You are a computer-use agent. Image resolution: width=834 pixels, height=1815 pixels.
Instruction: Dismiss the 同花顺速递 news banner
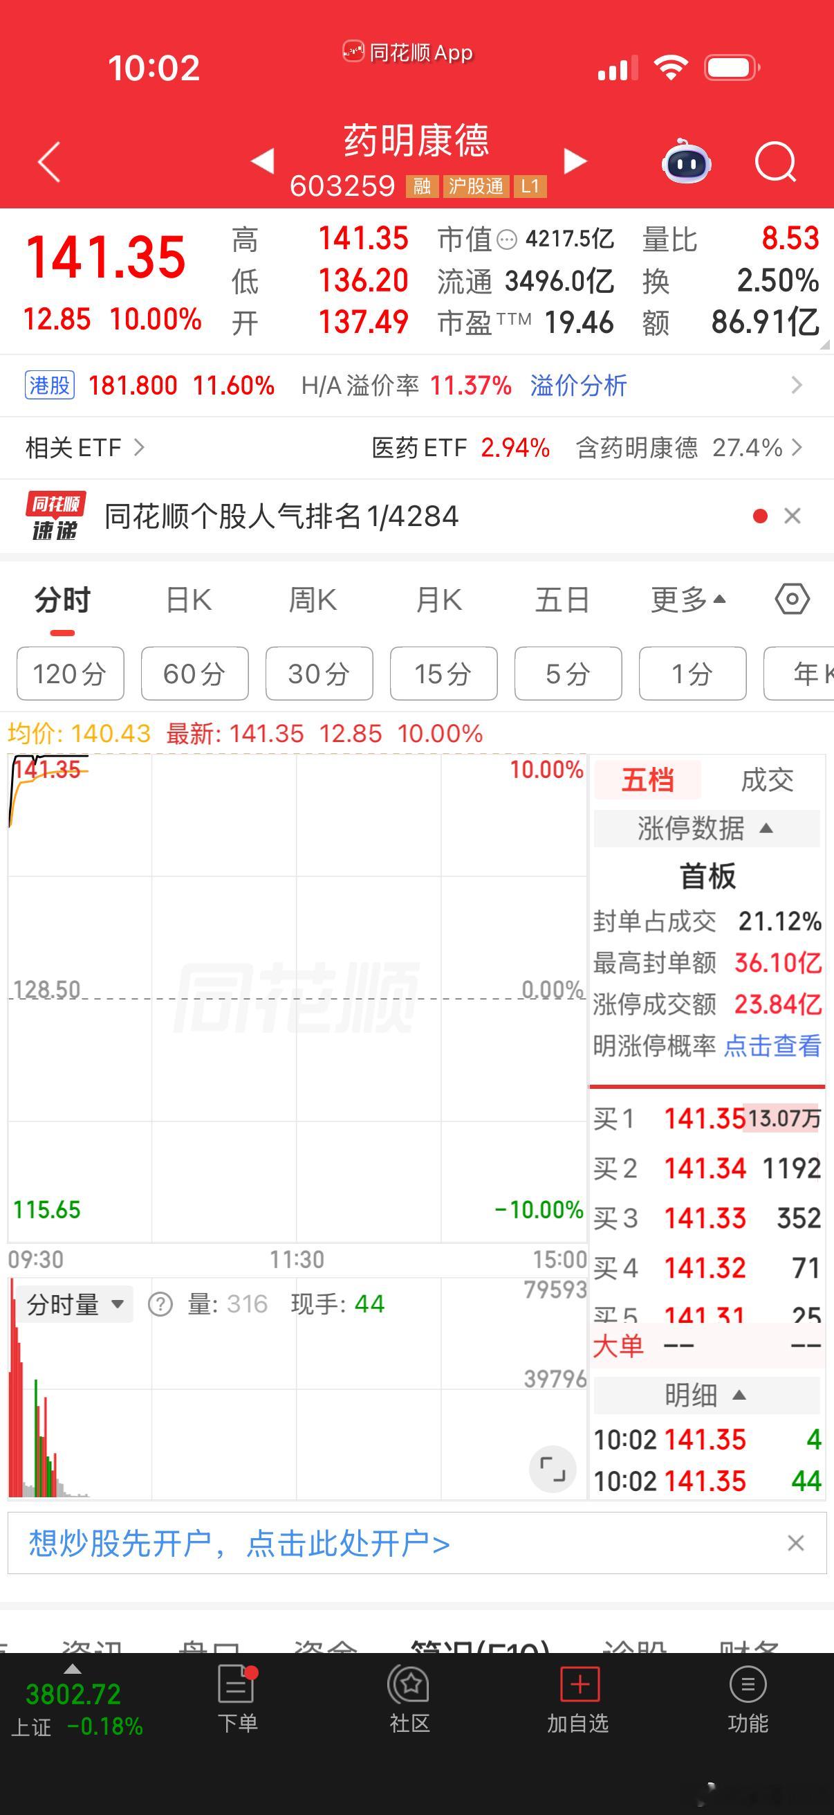click(x=793, y=516)
